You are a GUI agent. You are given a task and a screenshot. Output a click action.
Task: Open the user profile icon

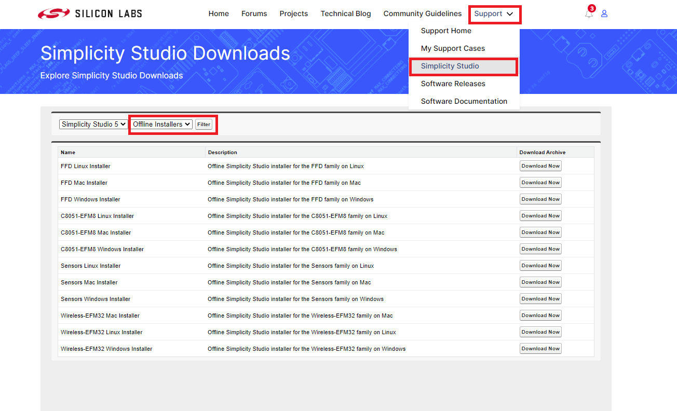pyautogui.click(x=604, y=14)
